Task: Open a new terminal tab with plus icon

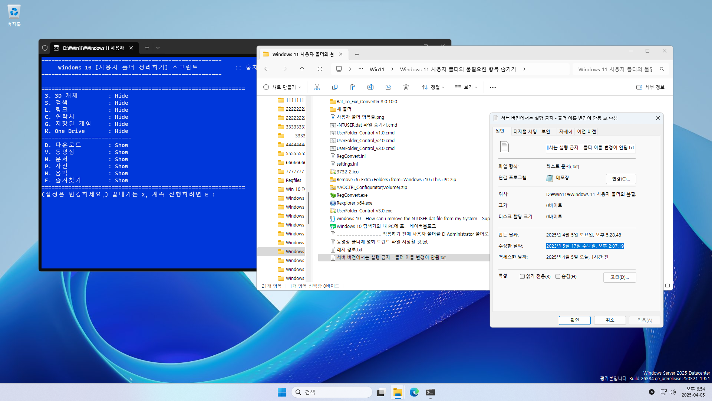Action: (x=147, y=48)
